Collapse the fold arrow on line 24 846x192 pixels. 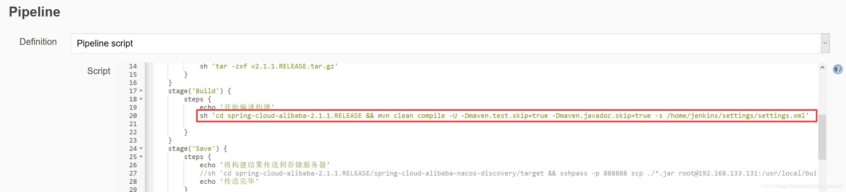point(141,149)
